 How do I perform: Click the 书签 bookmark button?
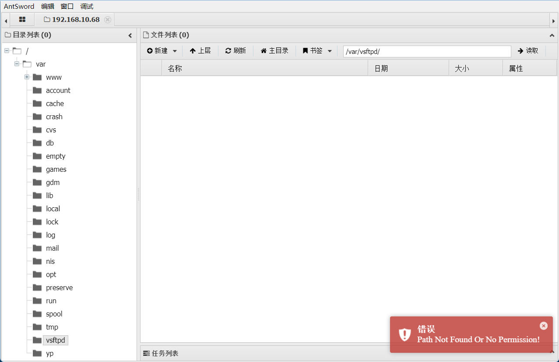[x=313, y=51]
